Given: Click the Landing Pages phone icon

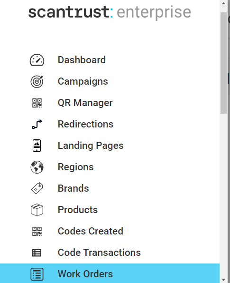Looking at the screenshot, I should coord(37,146).
